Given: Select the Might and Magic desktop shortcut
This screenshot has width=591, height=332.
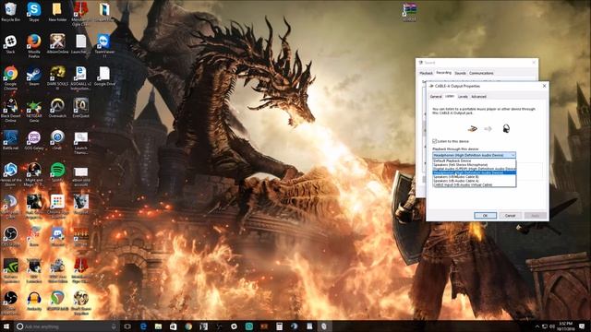Looking at the screenshot, I should (x=34, y=174).
